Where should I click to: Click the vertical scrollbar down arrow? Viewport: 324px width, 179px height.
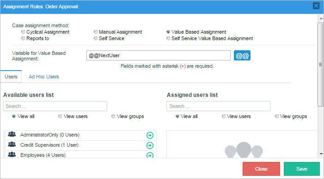[321, 154]
